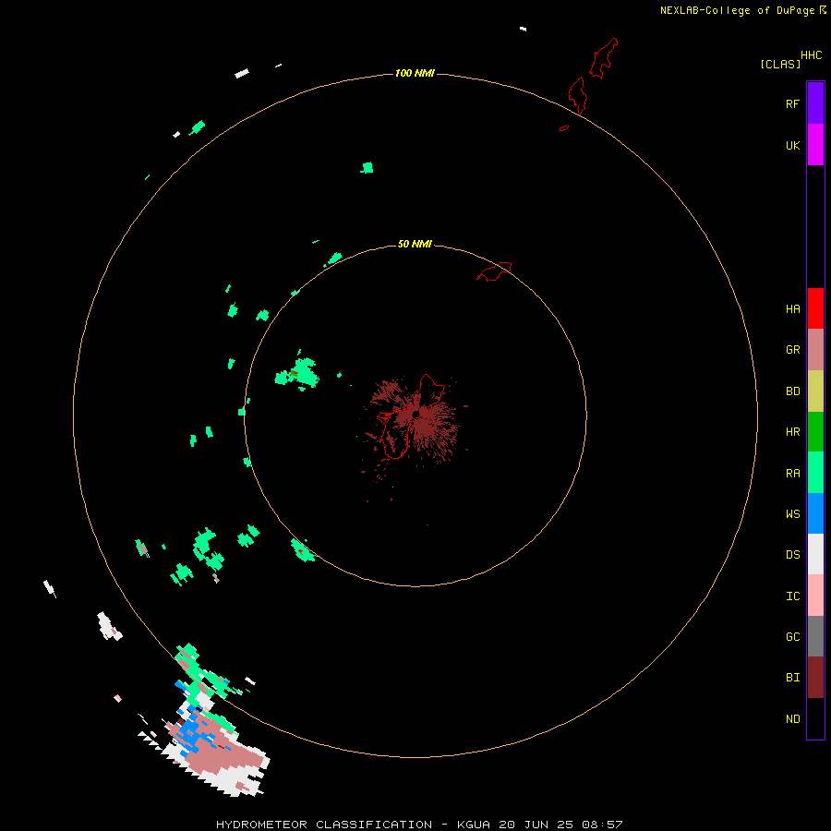Click the HA legend label
The image size is (831, 831).
point(792,309)
